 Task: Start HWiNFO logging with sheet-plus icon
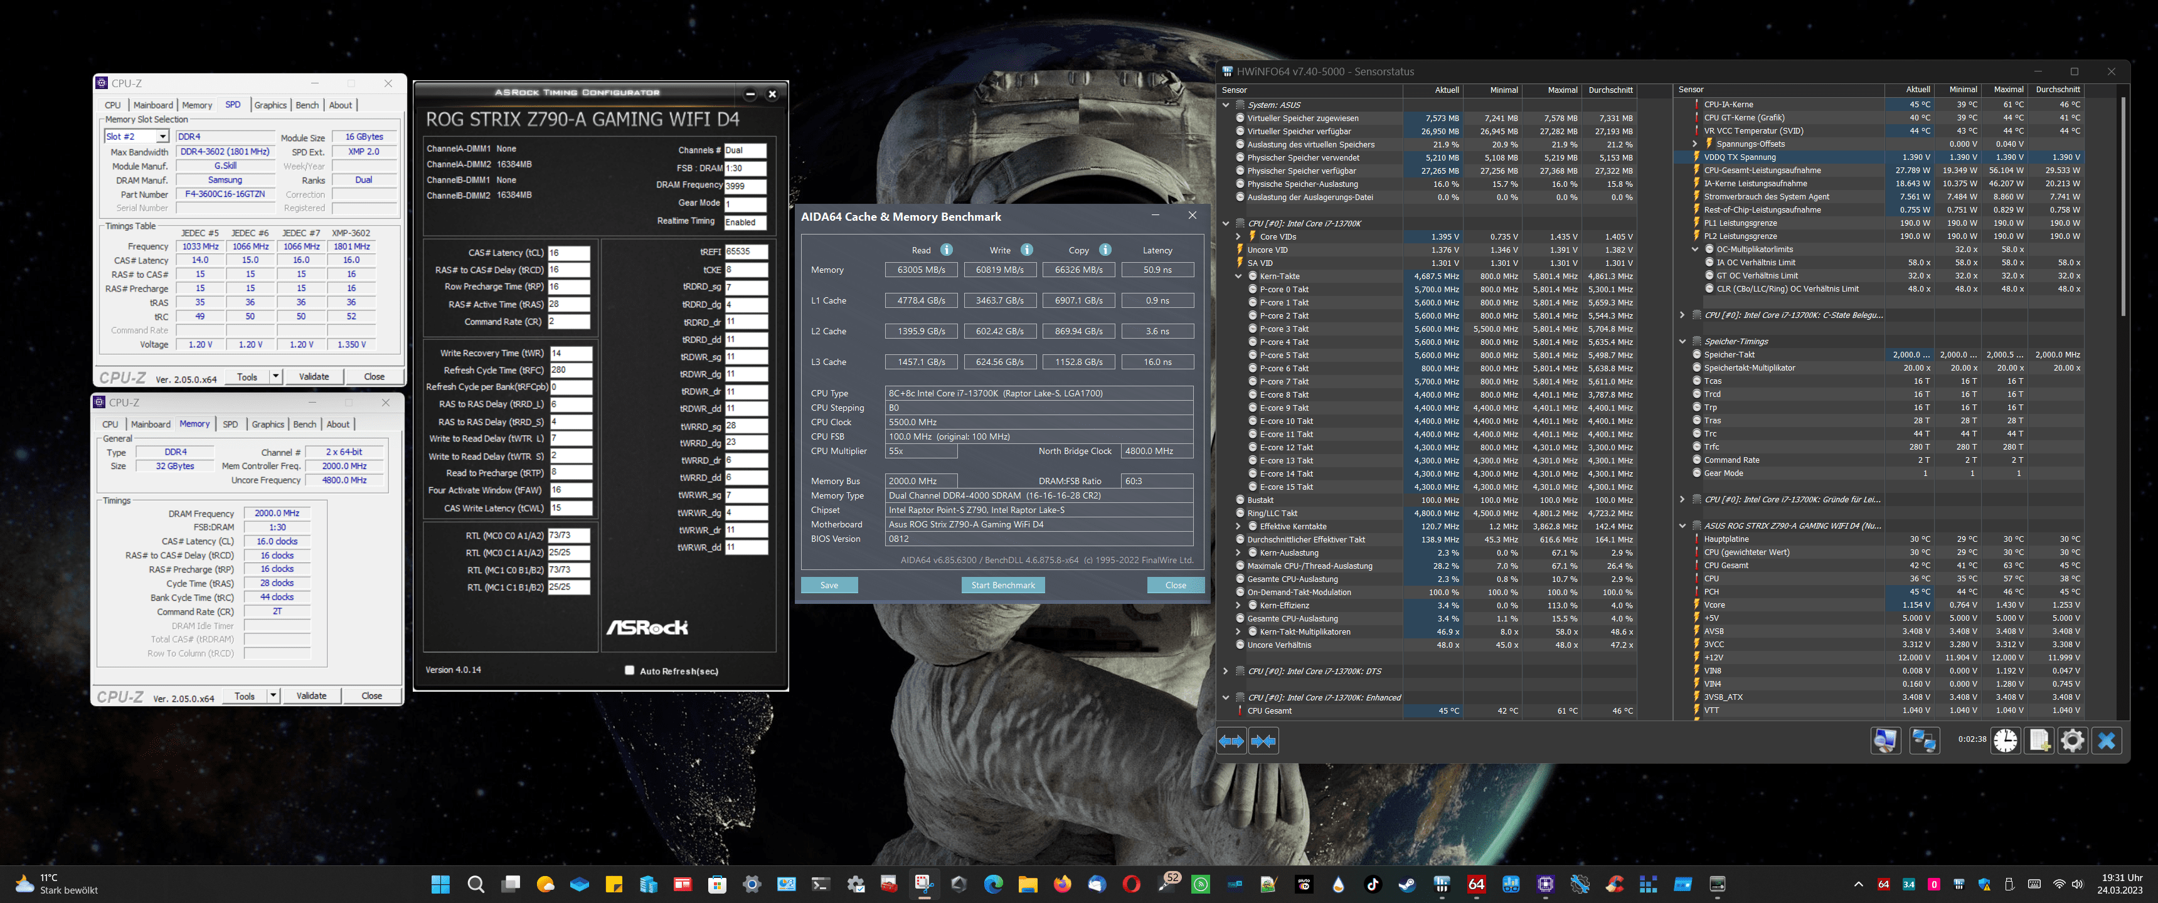2039,741
